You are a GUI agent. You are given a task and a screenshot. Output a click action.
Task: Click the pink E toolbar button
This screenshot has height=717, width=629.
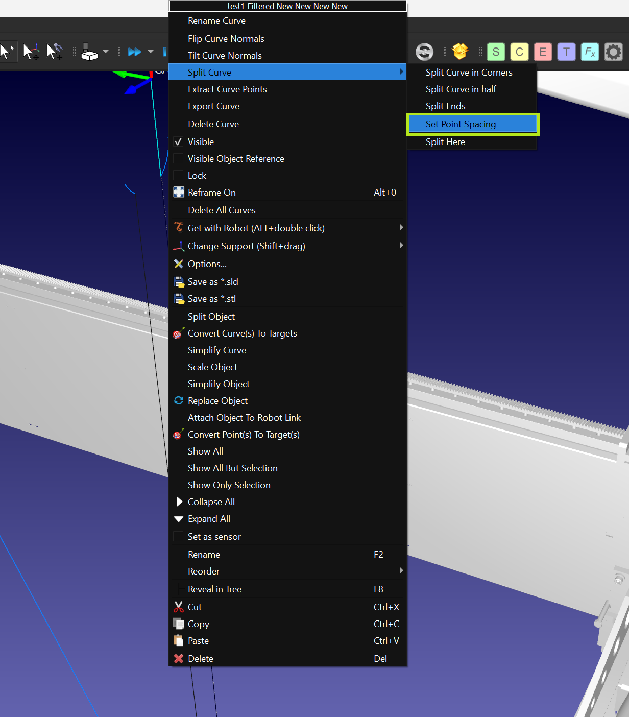[x=543, y=52]
